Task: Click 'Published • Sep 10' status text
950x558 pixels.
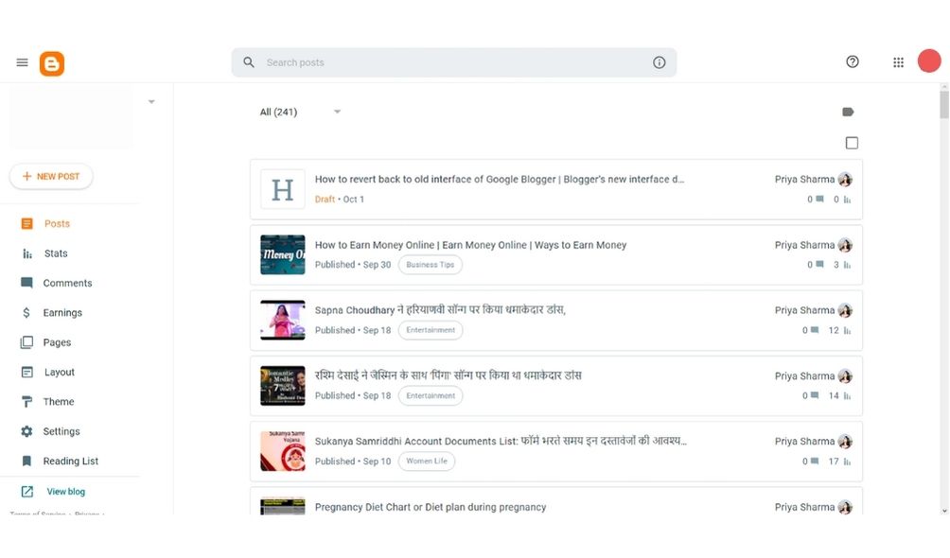Action: coord(353,462)
